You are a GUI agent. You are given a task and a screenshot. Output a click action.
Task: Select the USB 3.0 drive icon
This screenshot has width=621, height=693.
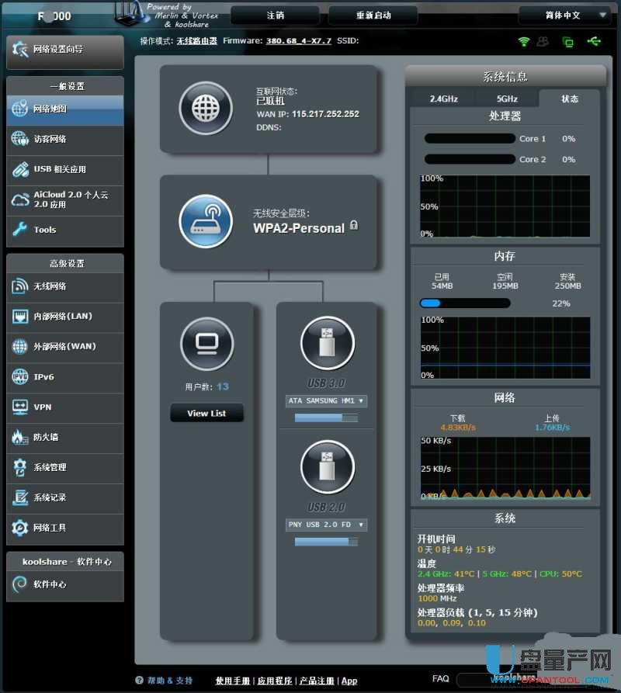coord(327,342)
